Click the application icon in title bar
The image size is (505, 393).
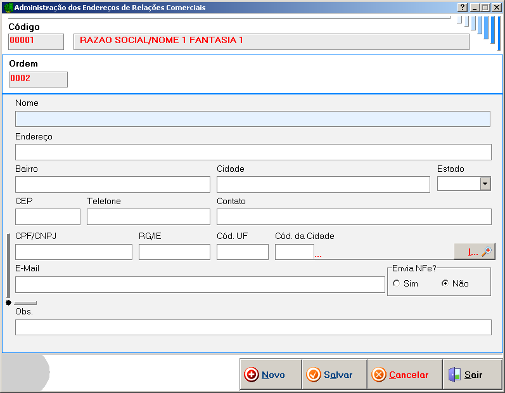(8, 8)
